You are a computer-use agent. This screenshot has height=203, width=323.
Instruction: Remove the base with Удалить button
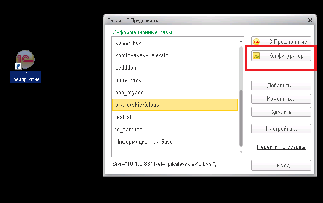281,112
